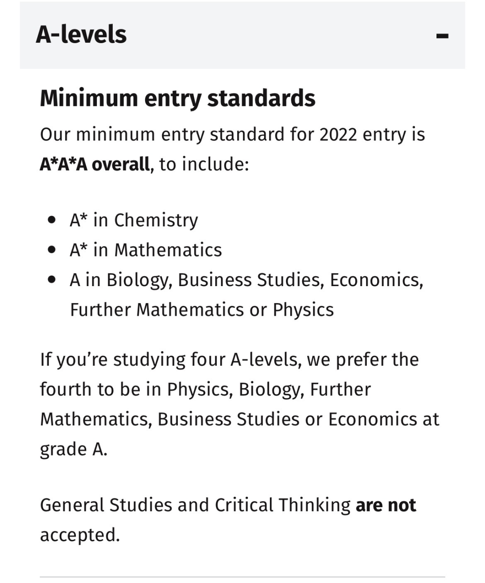485x583 pixels.
Task: Collapse the A-levels section with minus icon
Action: tap(442, 35)
